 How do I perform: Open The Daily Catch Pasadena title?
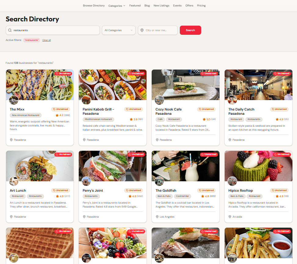pos(241,111)
